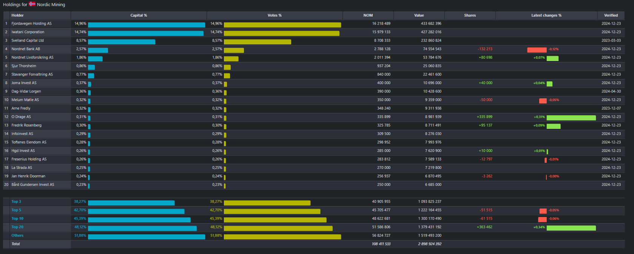634x254 pixels.
Task: Sort by the Votes % column header
Action: (275, 15)
